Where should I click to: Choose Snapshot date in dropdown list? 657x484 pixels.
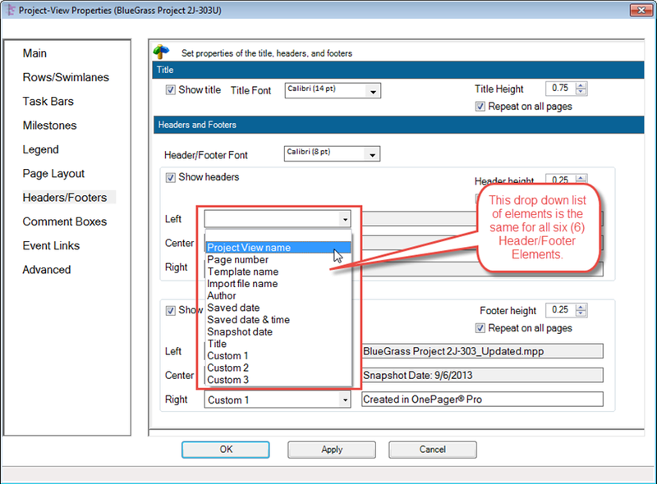(240, 331)
